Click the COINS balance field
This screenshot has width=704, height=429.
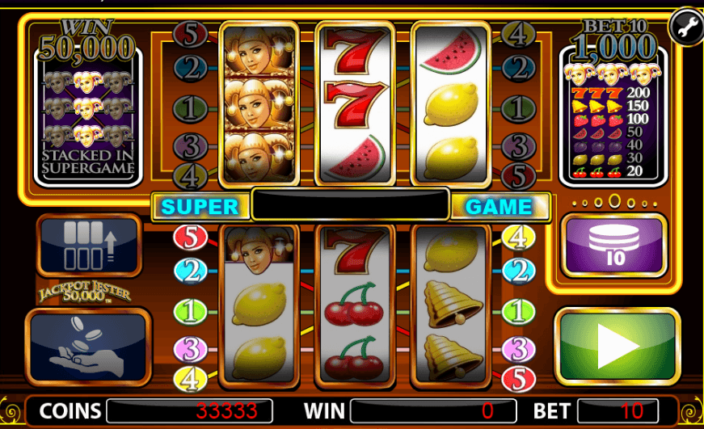click(x=189, y=410)
